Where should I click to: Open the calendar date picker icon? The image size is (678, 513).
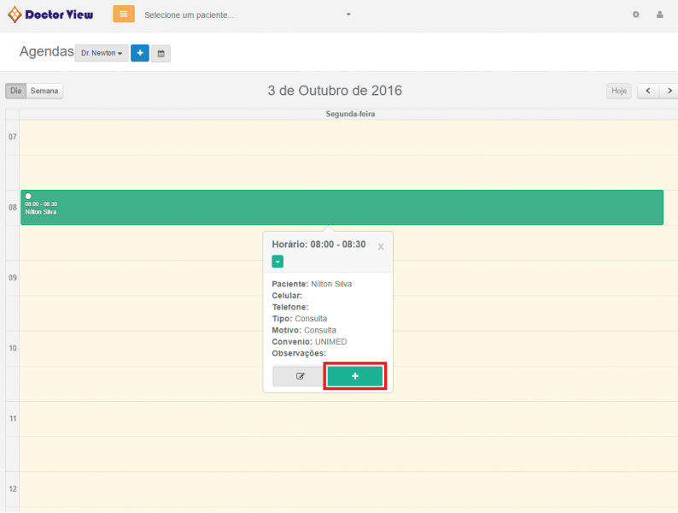click(161, 54)
